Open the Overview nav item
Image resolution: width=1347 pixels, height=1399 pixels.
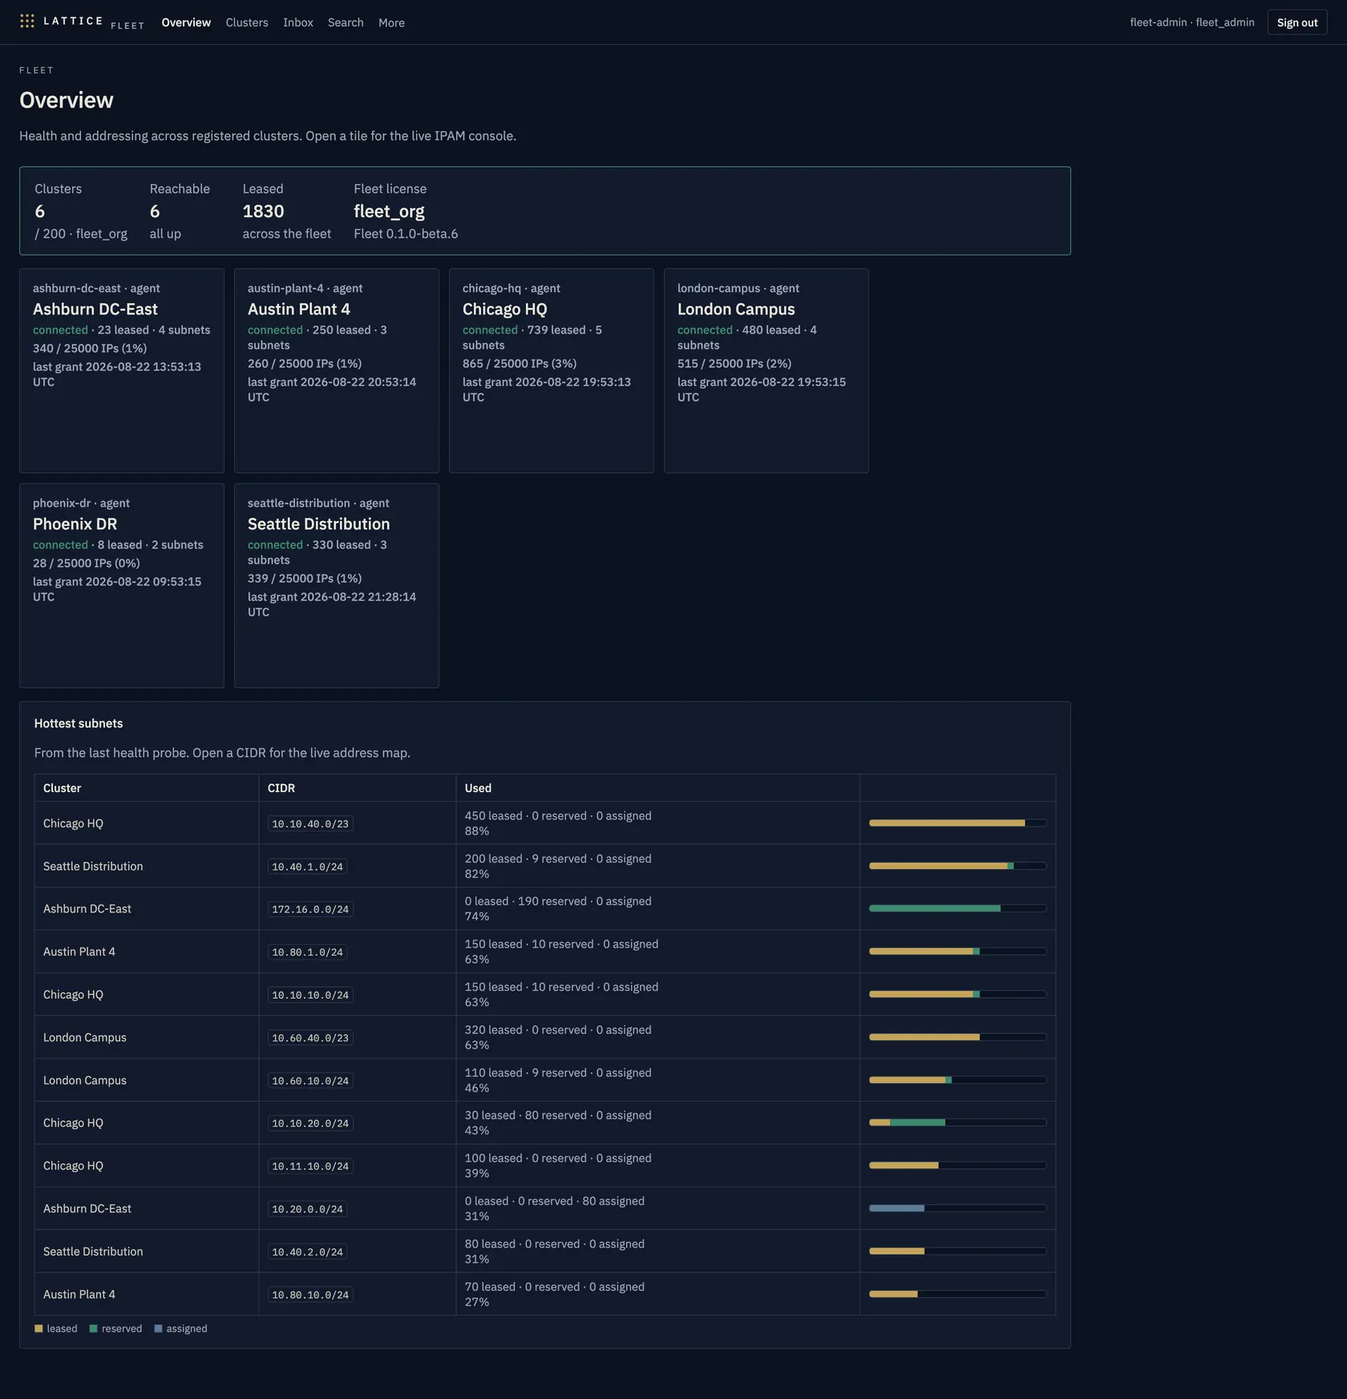pos(186,22)
